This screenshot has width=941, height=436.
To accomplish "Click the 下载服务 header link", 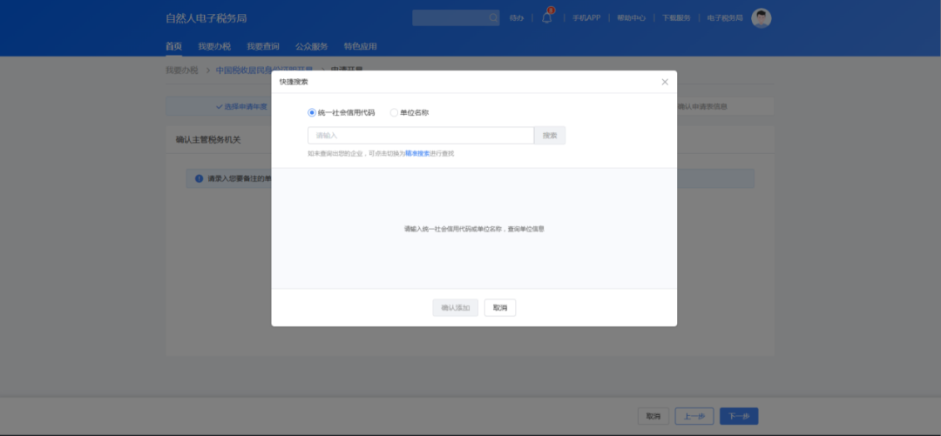I will click(x=676, y=18).
